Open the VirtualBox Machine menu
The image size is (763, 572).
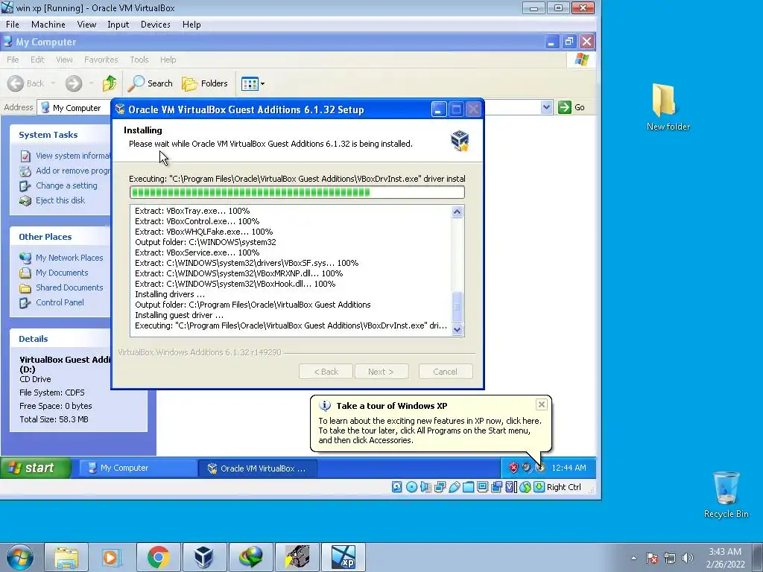coord(48,25)
